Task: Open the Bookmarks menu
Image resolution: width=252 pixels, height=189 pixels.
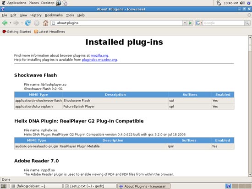Action: [54, 15]
